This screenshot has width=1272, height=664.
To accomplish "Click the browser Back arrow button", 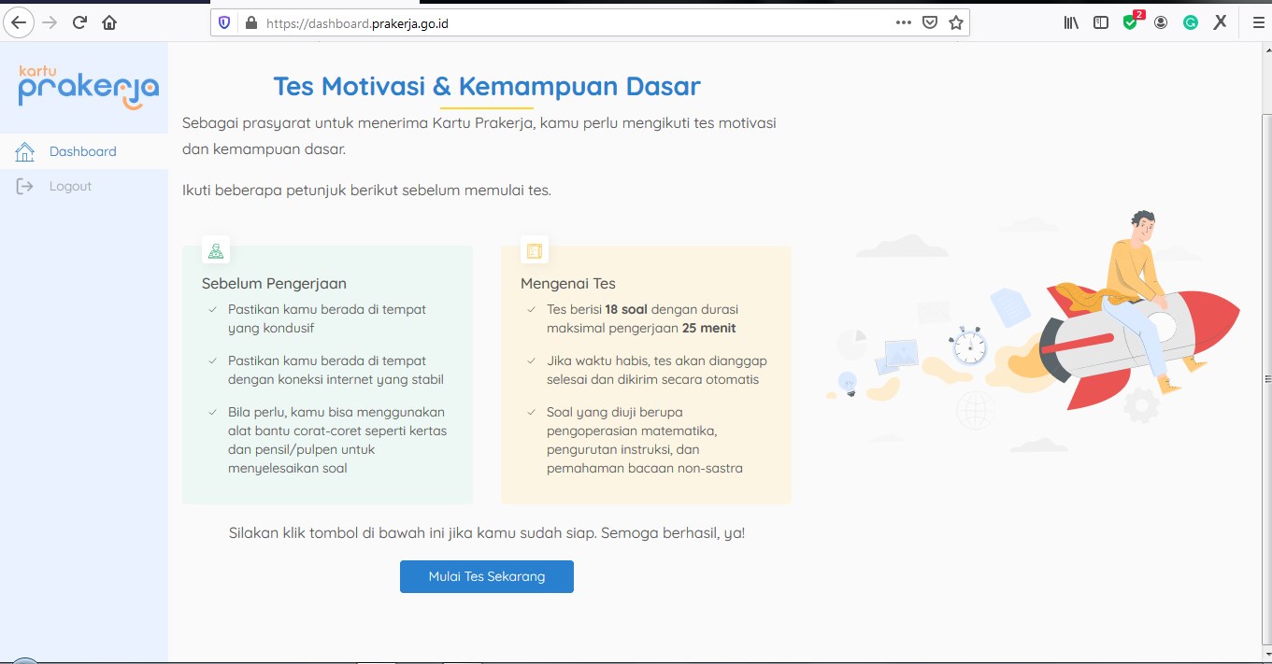I will point(19,22).
